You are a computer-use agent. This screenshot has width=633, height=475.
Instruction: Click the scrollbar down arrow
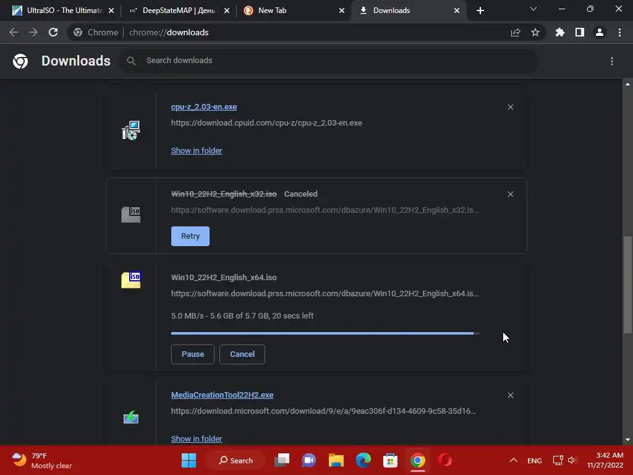point(627,440)
